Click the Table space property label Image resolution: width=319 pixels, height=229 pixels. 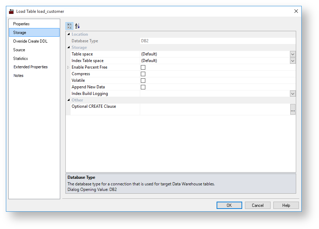[x=82, y=54]
